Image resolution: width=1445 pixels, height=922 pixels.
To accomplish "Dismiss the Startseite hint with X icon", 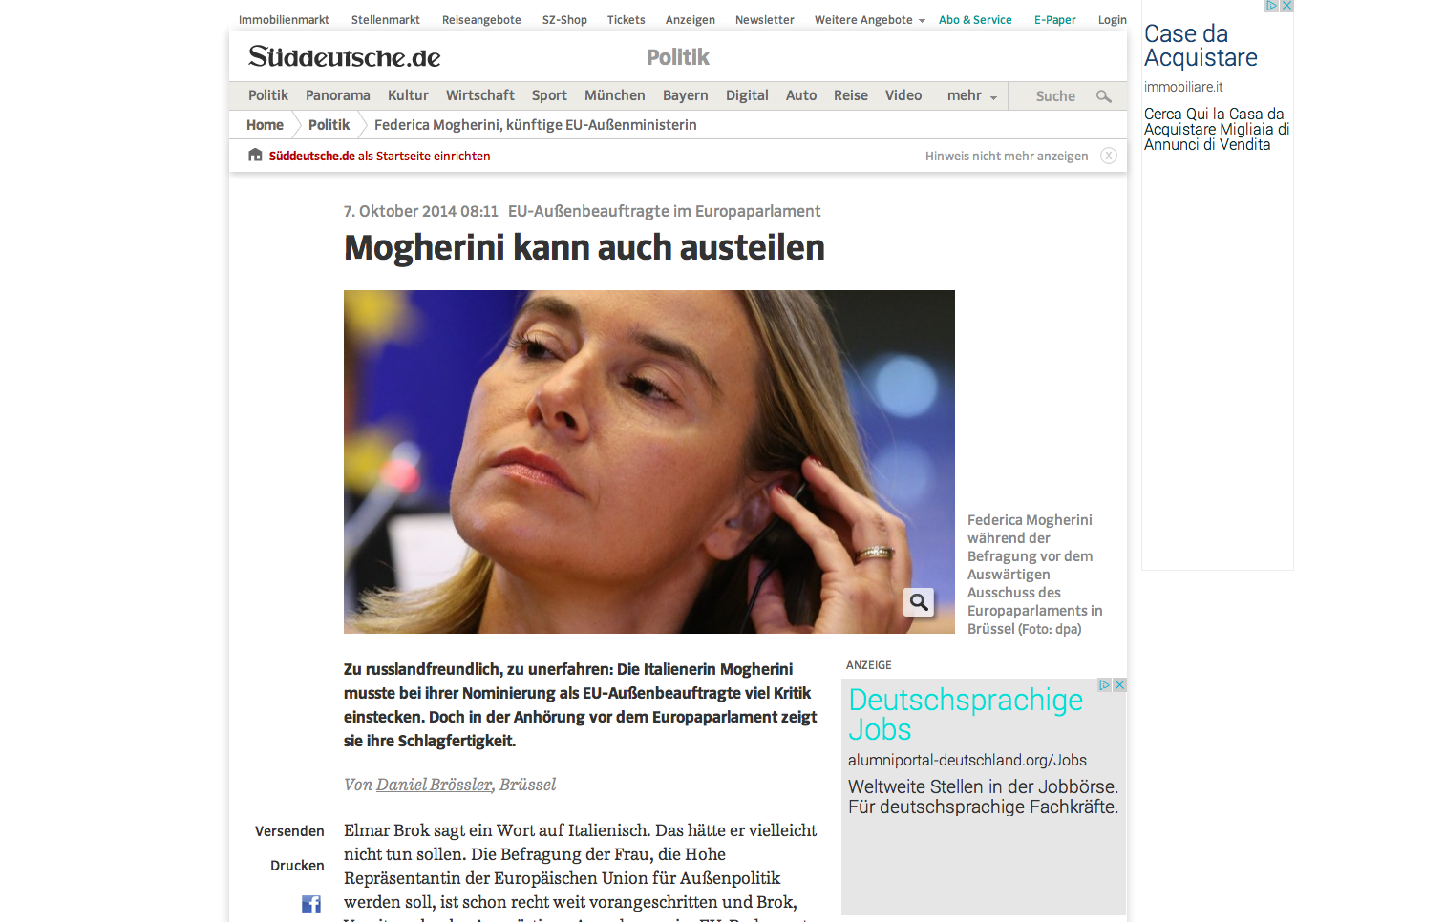I will (1108, 156).
